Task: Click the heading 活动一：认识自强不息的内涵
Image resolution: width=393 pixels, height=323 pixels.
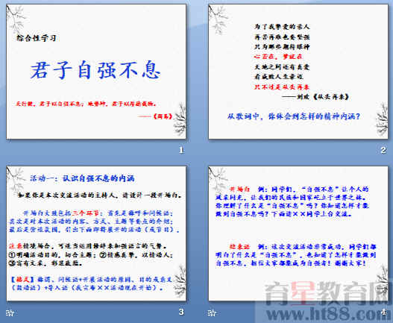Action: [82, 178]
